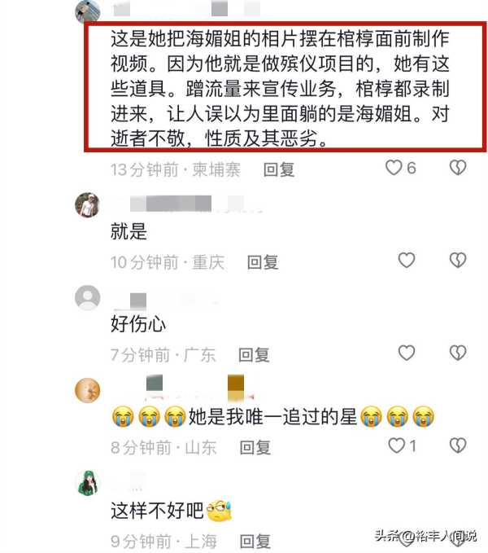Reply to the 8分钟前 山东 comment

point(255,448)
